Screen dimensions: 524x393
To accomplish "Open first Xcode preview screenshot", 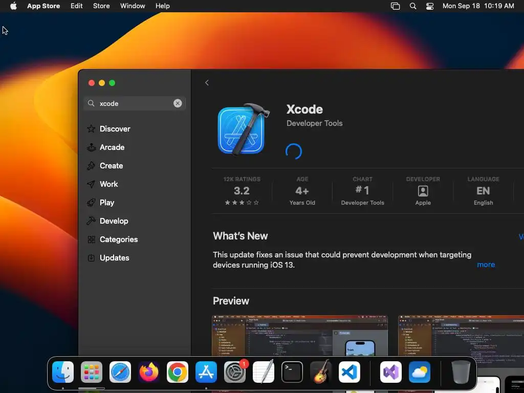I will coord(300,336).
